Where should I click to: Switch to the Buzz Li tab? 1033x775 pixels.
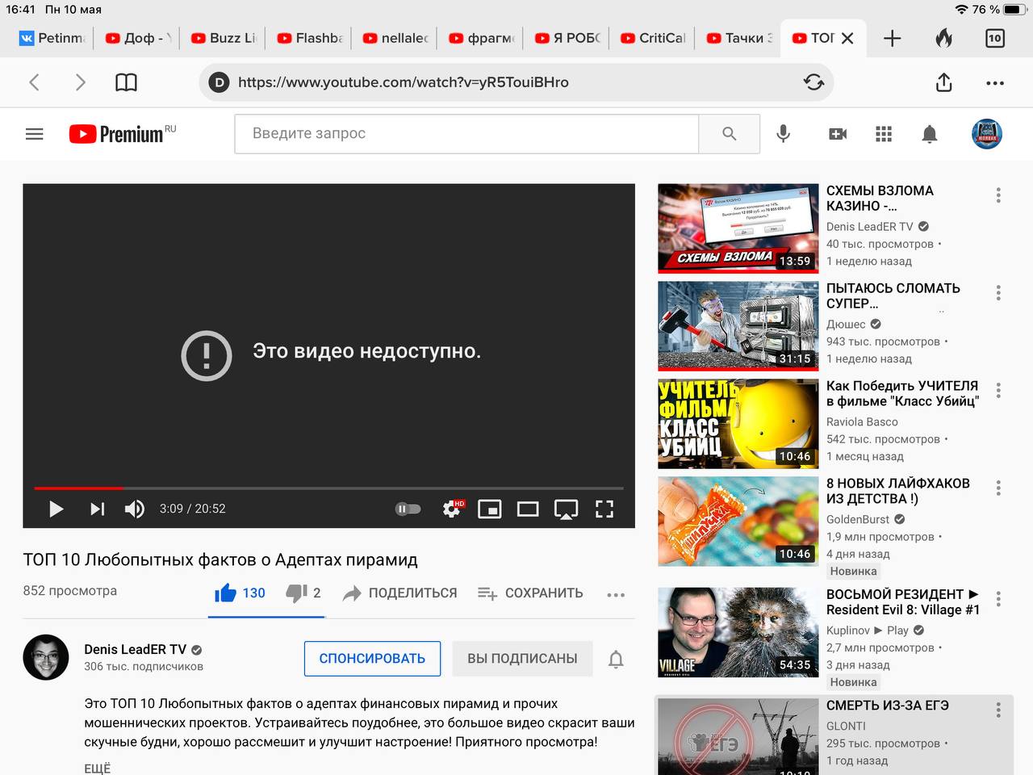[224, 38]
